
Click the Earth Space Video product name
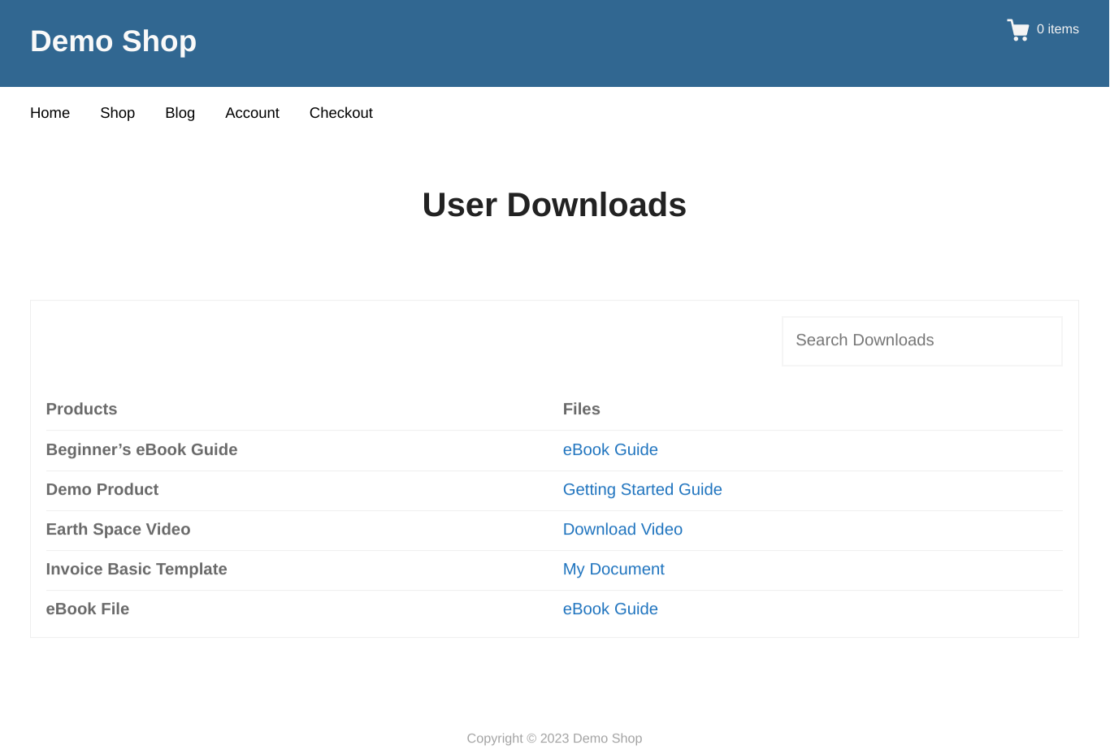(x=118, y=529)
